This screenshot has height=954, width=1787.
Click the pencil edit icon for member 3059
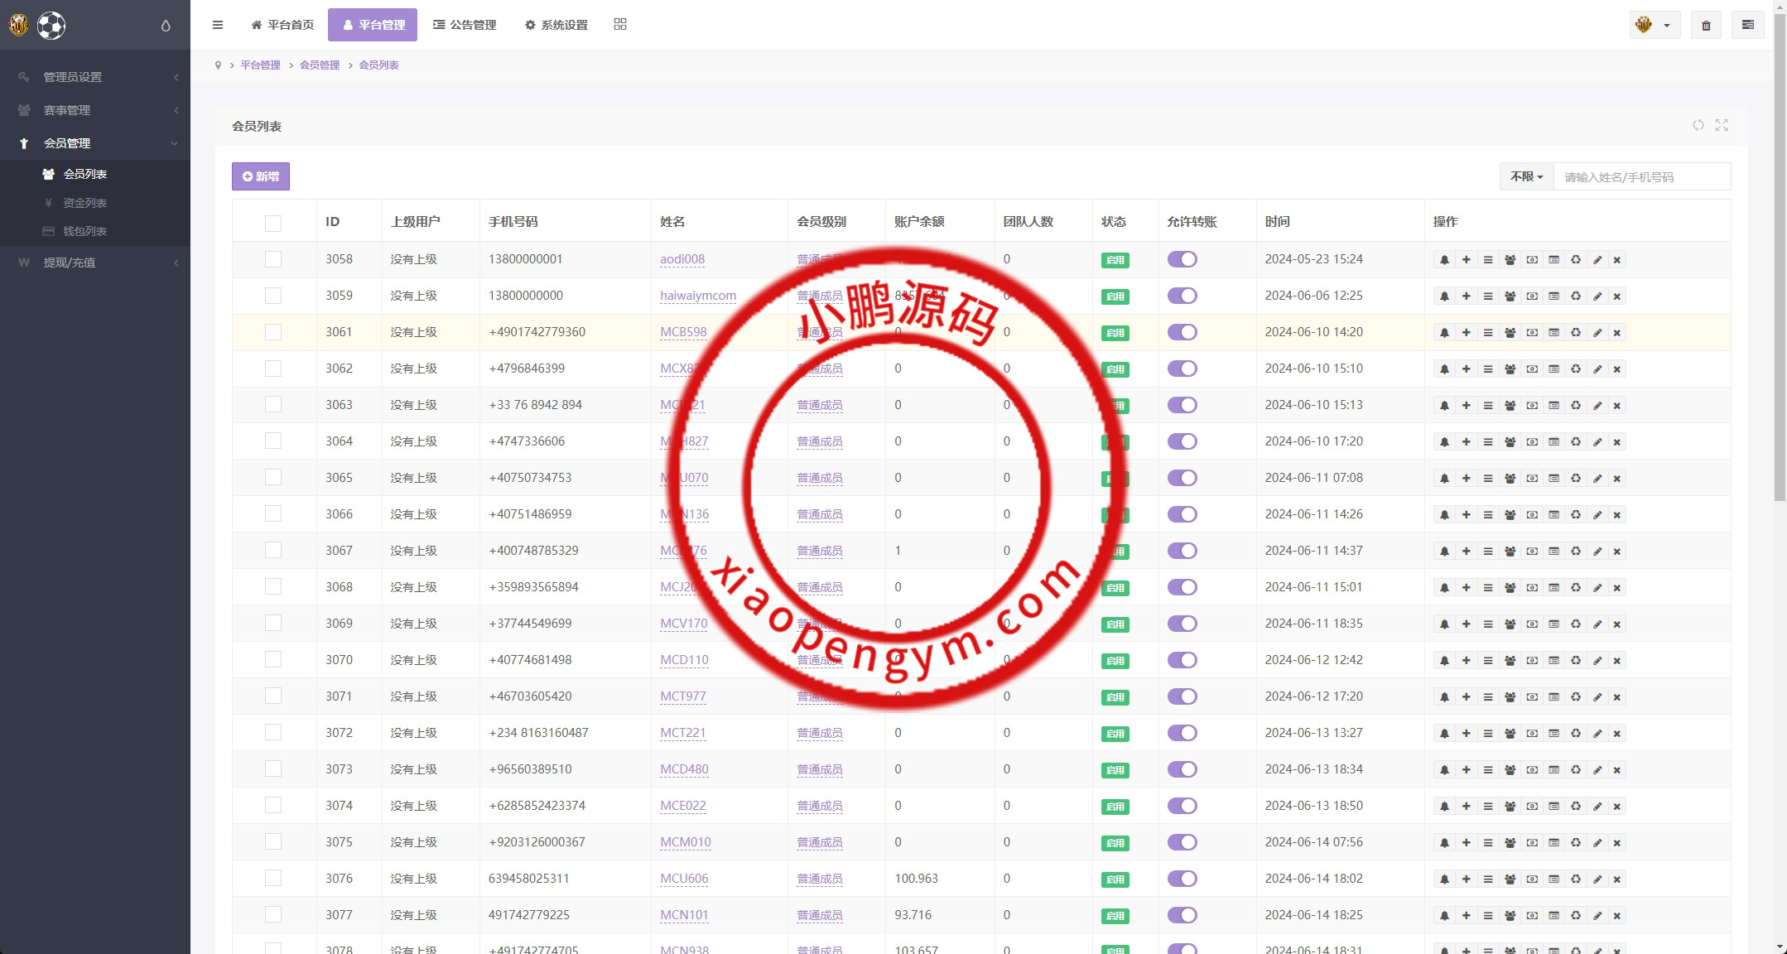coord(1597,296)
